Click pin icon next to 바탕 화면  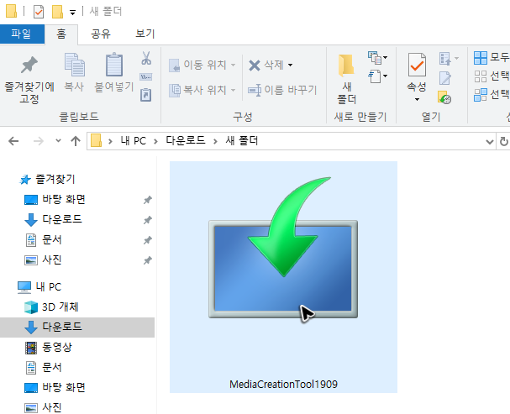tap(148, 200)
